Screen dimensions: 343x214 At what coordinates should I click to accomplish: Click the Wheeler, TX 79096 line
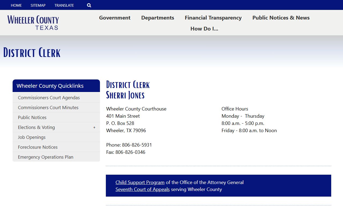pos(126,131)
